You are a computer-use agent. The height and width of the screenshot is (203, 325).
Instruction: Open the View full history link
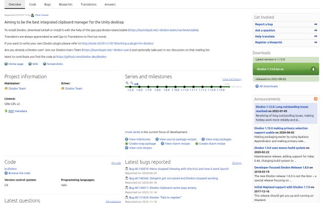pos(232,79)
